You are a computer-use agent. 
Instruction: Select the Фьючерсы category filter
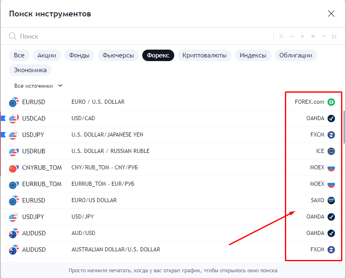click(x=118, y=55)
